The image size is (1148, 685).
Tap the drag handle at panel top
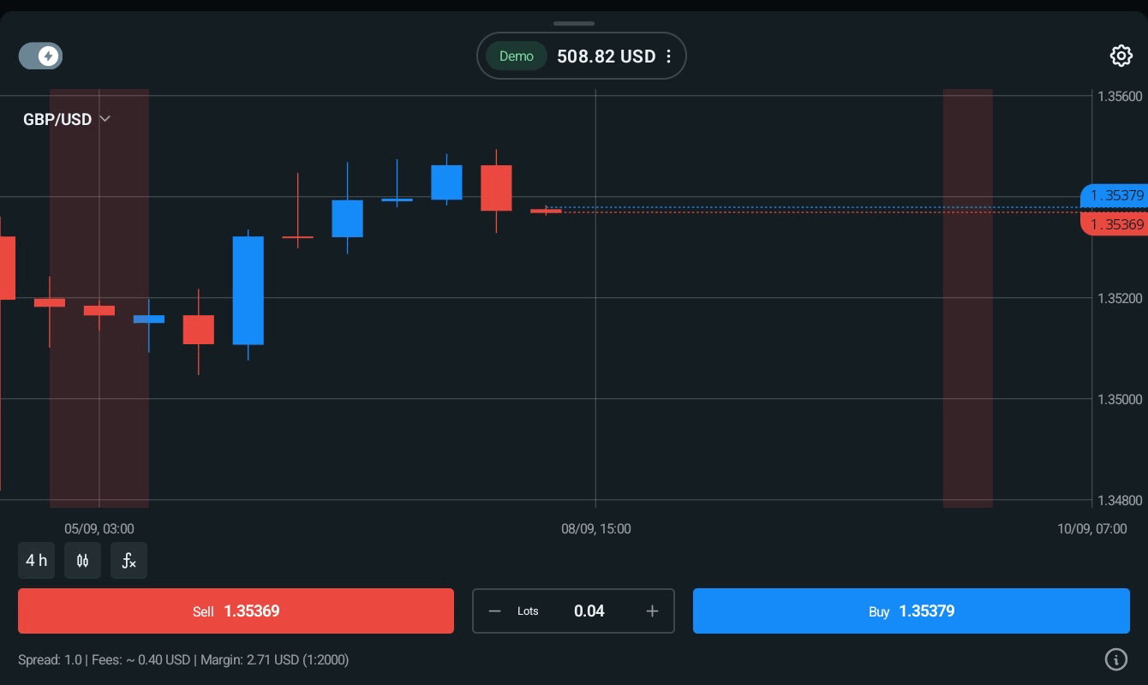(574, 23)
